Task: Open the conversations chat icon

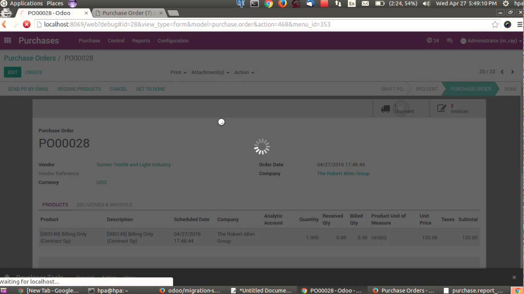Action: point(450,40)
